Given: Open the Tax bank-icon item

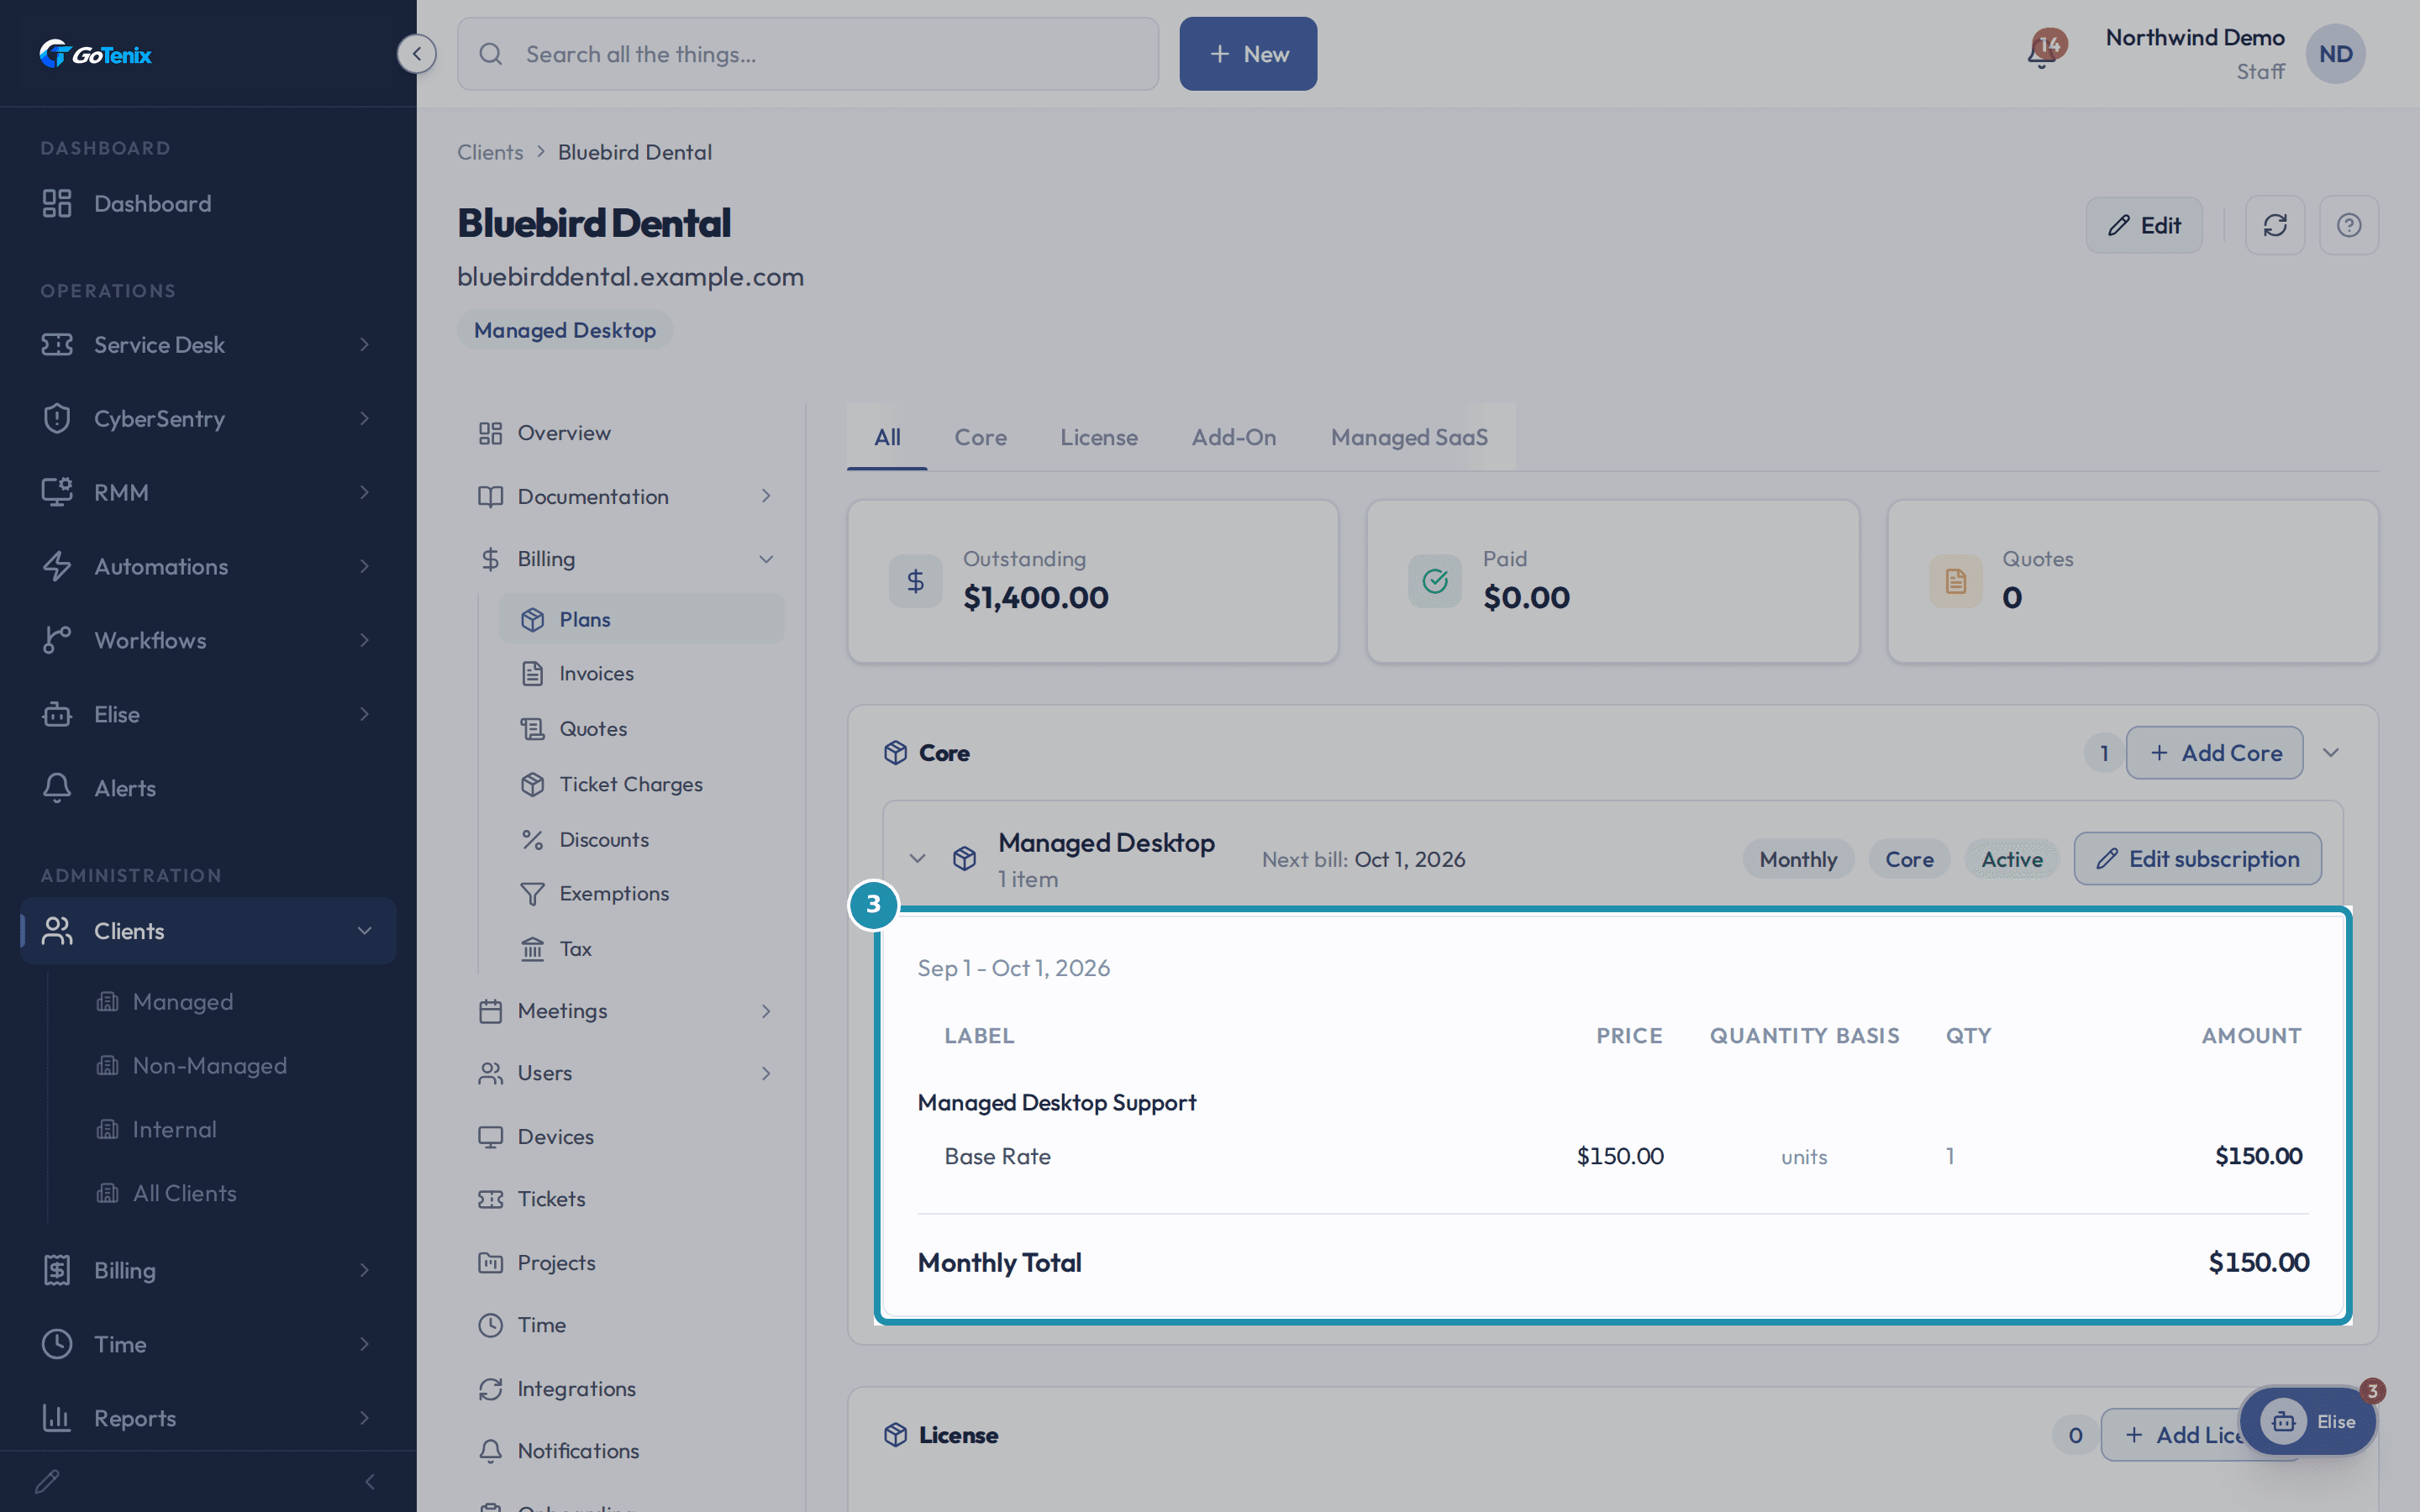Looking at the screenshot, I should pyautogui.click(x=641, y=949).
